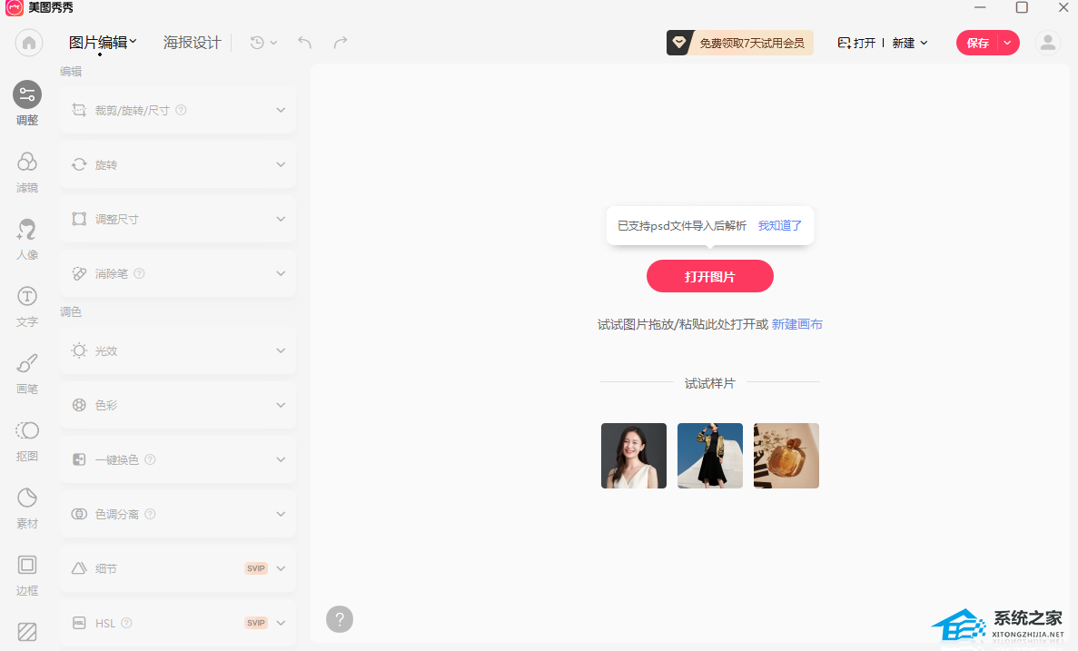Click the 编辑 section heading
Image resolution: width=1078 pixels, height=651 pixels.
[70, 72]
